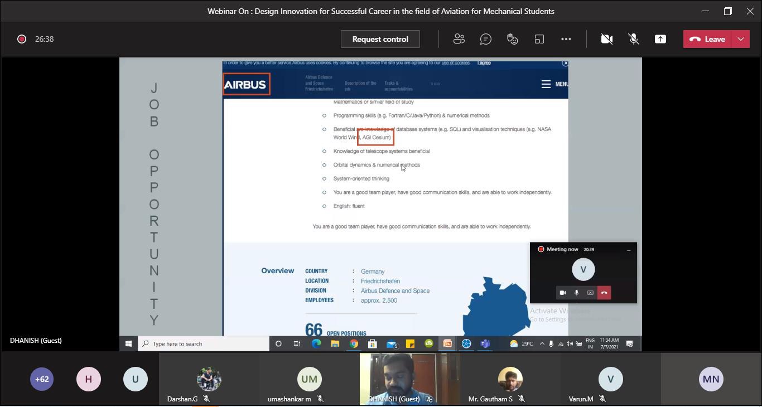The width and height of the screenshot is (762, 407).
Task: Select umashankar m participant tile
Action: 309,379
